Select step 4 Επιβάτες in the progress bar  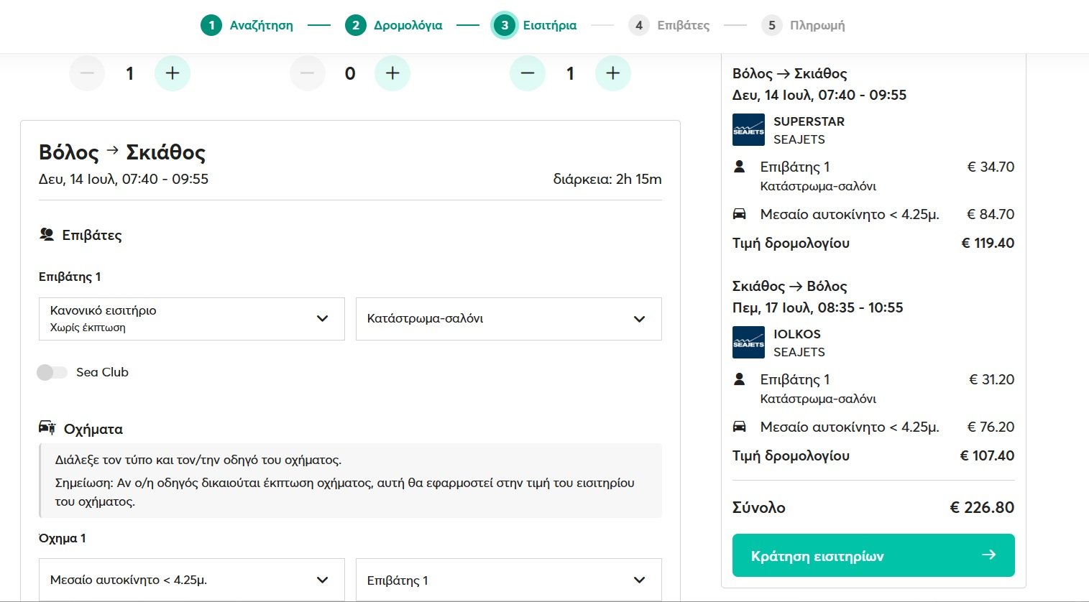click(669, 26)
